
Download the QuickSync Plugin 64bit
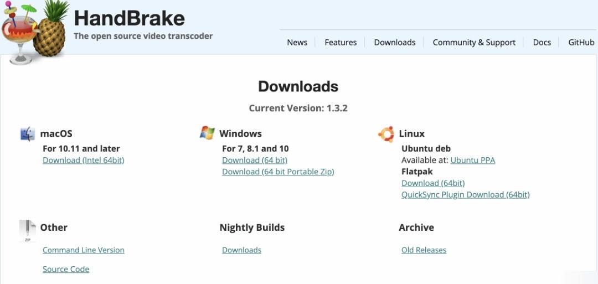click(465, 194)
